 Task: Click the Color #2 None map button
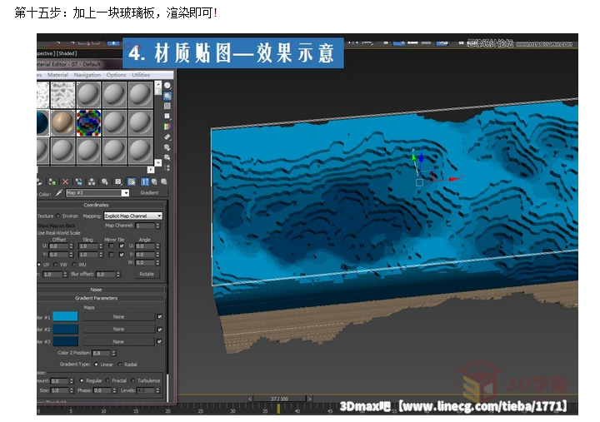coord(119,329)
